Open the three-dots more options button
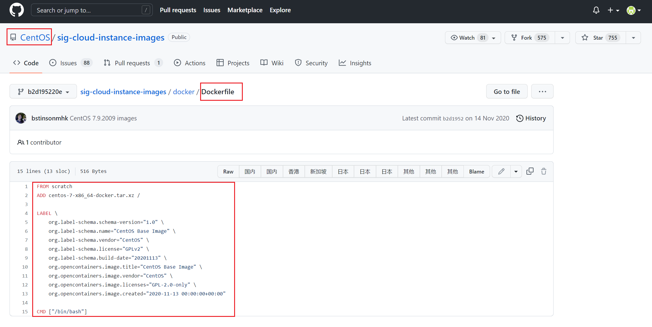 pos(542,92)
